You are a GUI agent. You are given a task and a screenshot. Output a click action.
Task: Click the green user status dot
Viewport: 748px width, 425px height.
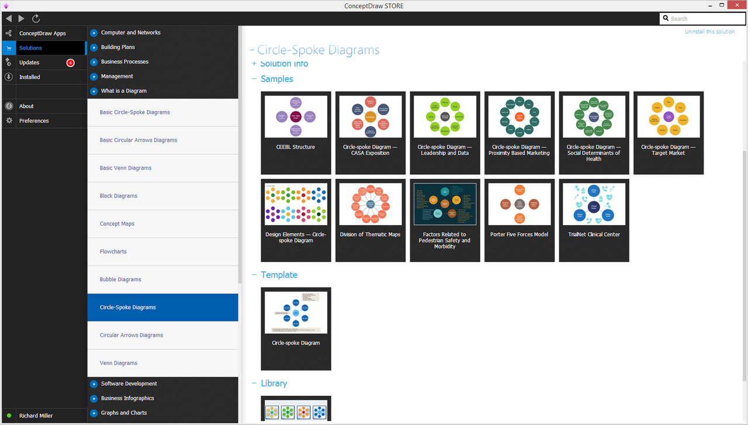[9, 416]
